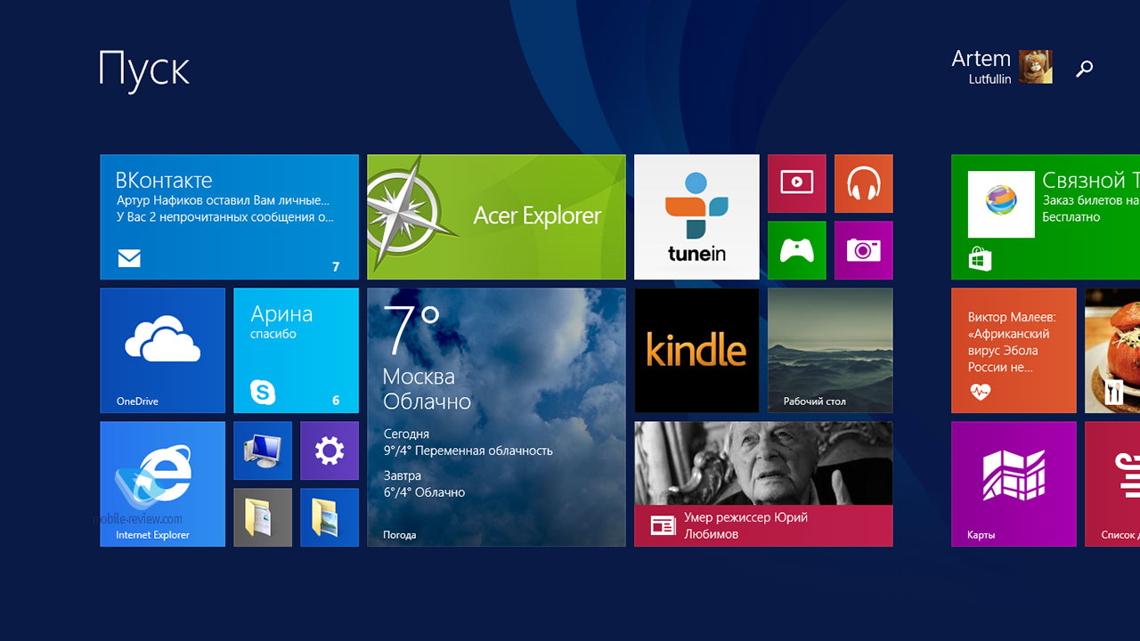Screen dimensions: 1140x641
Task: Open the Kindle tile
Action: [x=696, y=351]
